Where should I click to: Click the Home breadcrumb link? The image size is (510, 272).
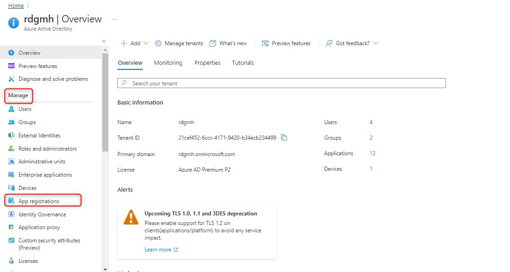coord(16,6)
